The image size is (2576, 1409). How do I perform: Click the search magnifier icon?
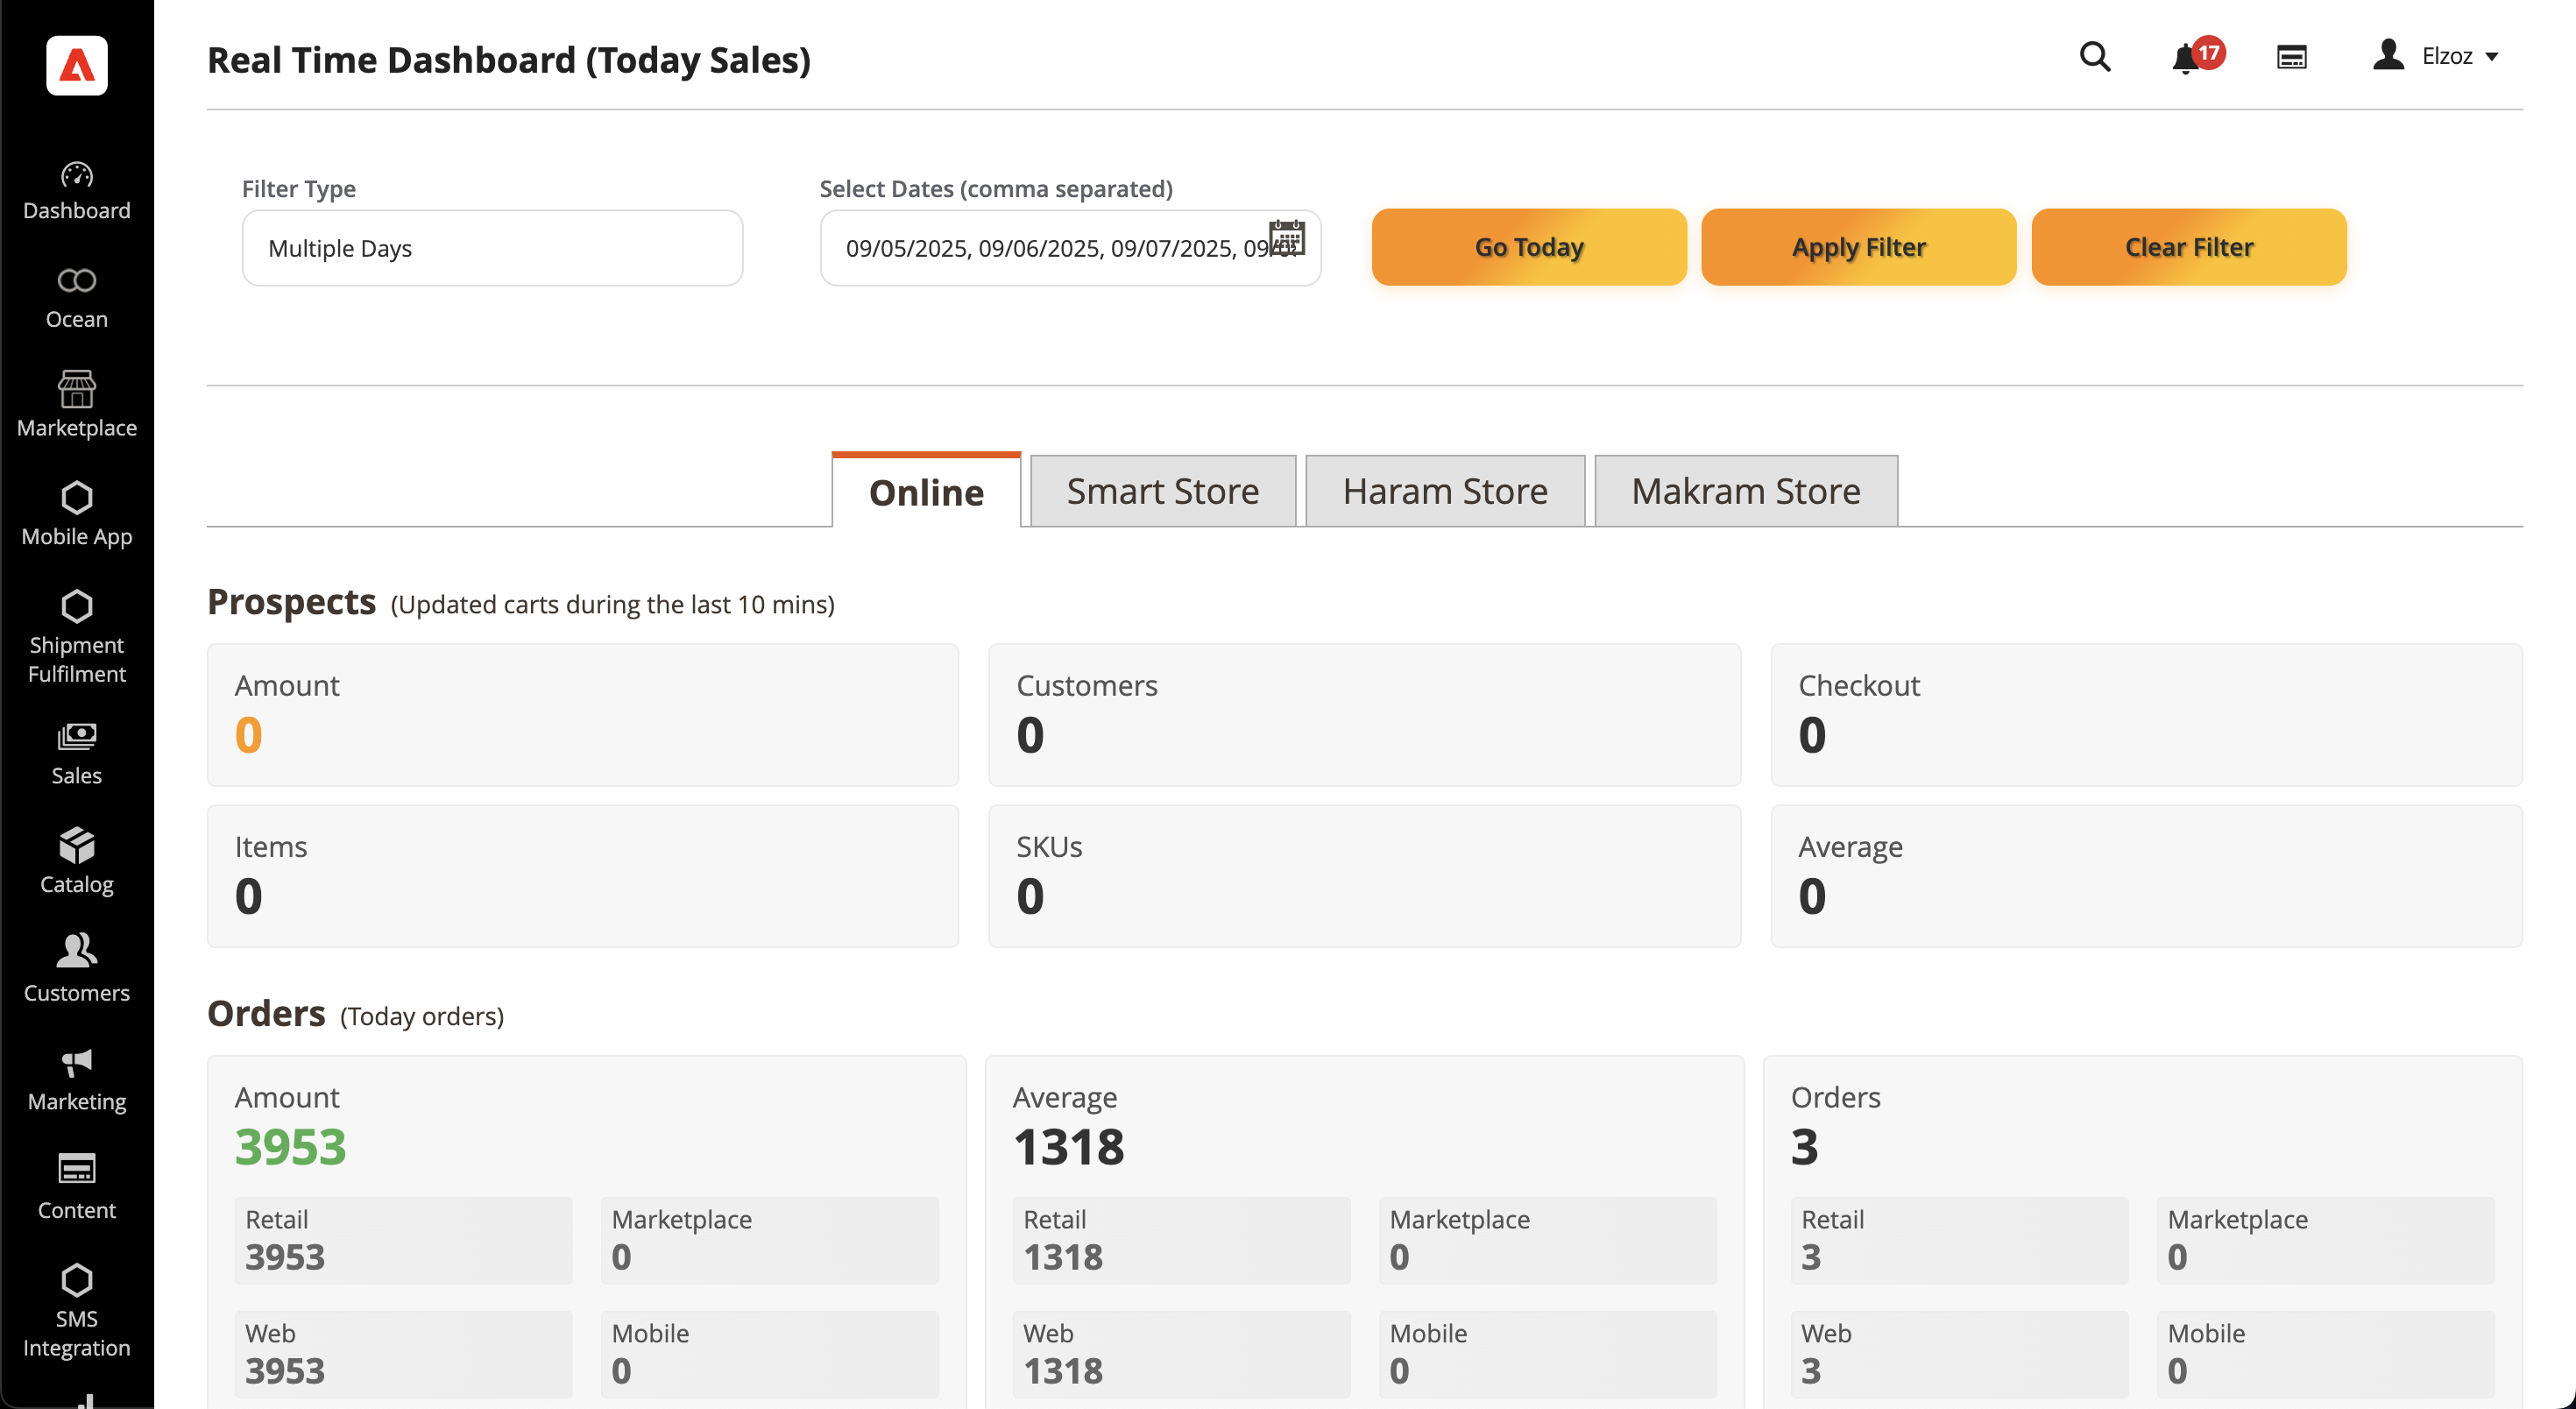pyautogui.click(x=2094, y=56)
